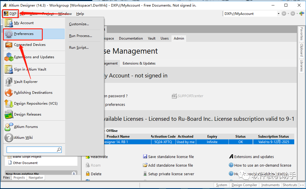This screenshot has height=189, width=306.
Task: Switch to the Files panel tab
Action: click(x=6, y=178)
